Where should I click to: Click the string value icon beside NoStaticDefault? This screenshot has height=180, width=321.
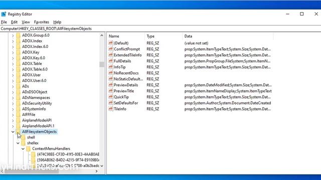111,79
